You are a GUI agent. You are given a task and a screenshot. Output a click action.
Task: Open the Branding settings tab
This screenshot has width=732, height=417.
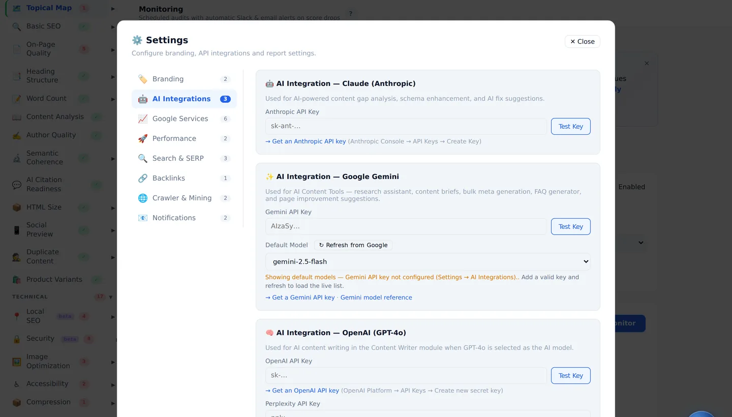tap(184, 79)
